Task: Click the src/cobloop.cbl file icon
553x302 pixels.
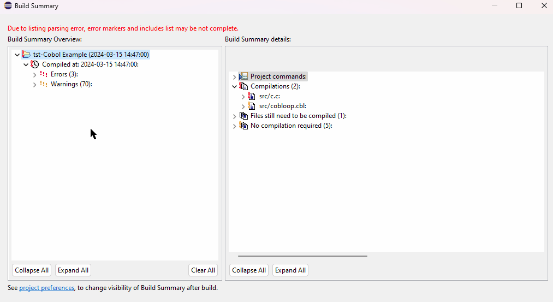Action: pos(252,106)
